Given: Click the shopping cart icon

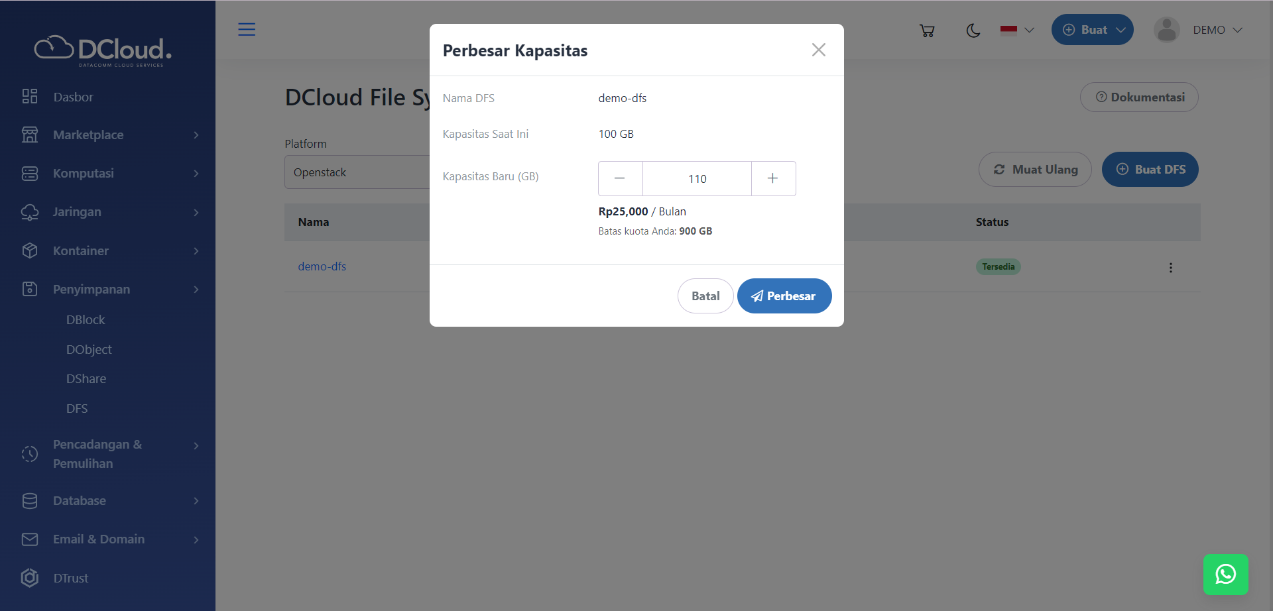Looking at the screenshot, I should [927, 30].
